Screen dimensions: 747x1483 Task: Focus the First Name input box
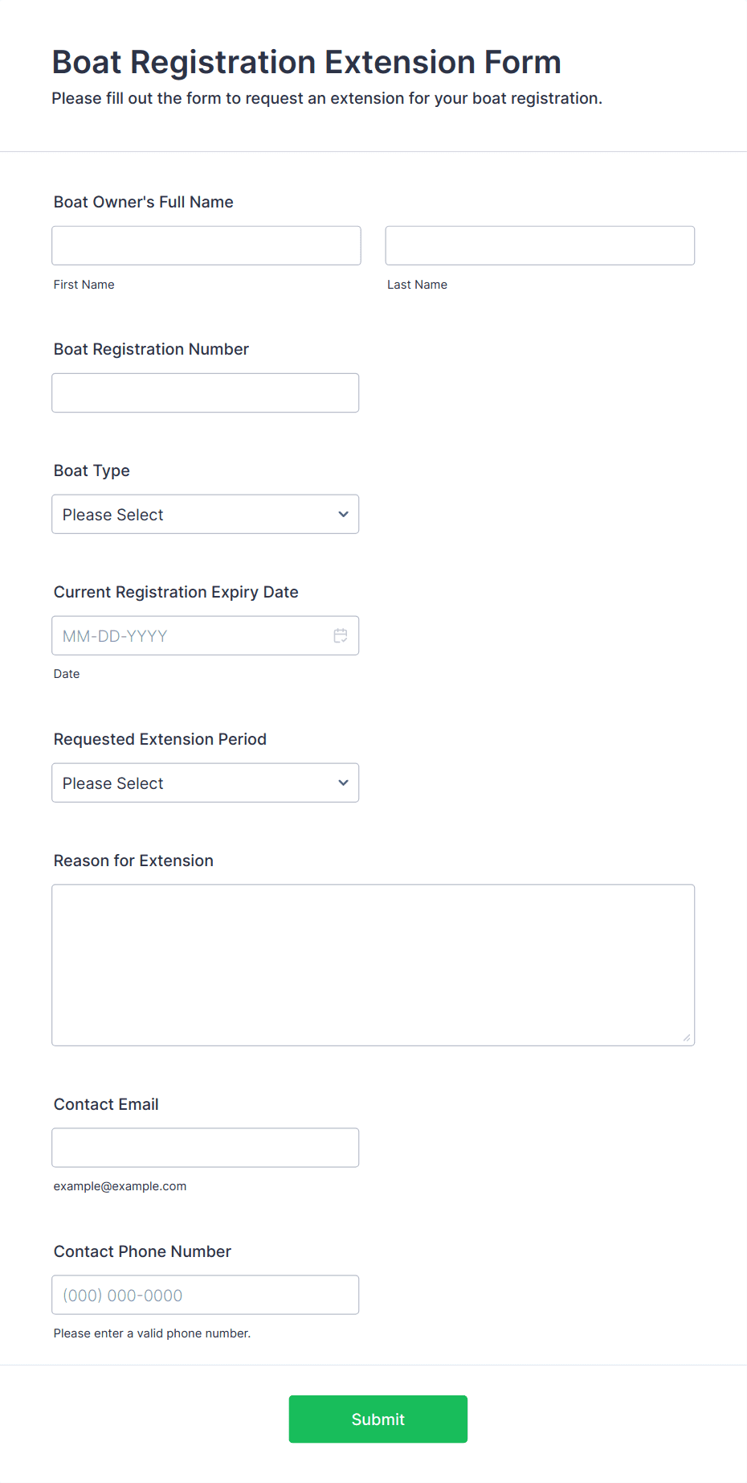pyautogui.click(x=206, y=245)
